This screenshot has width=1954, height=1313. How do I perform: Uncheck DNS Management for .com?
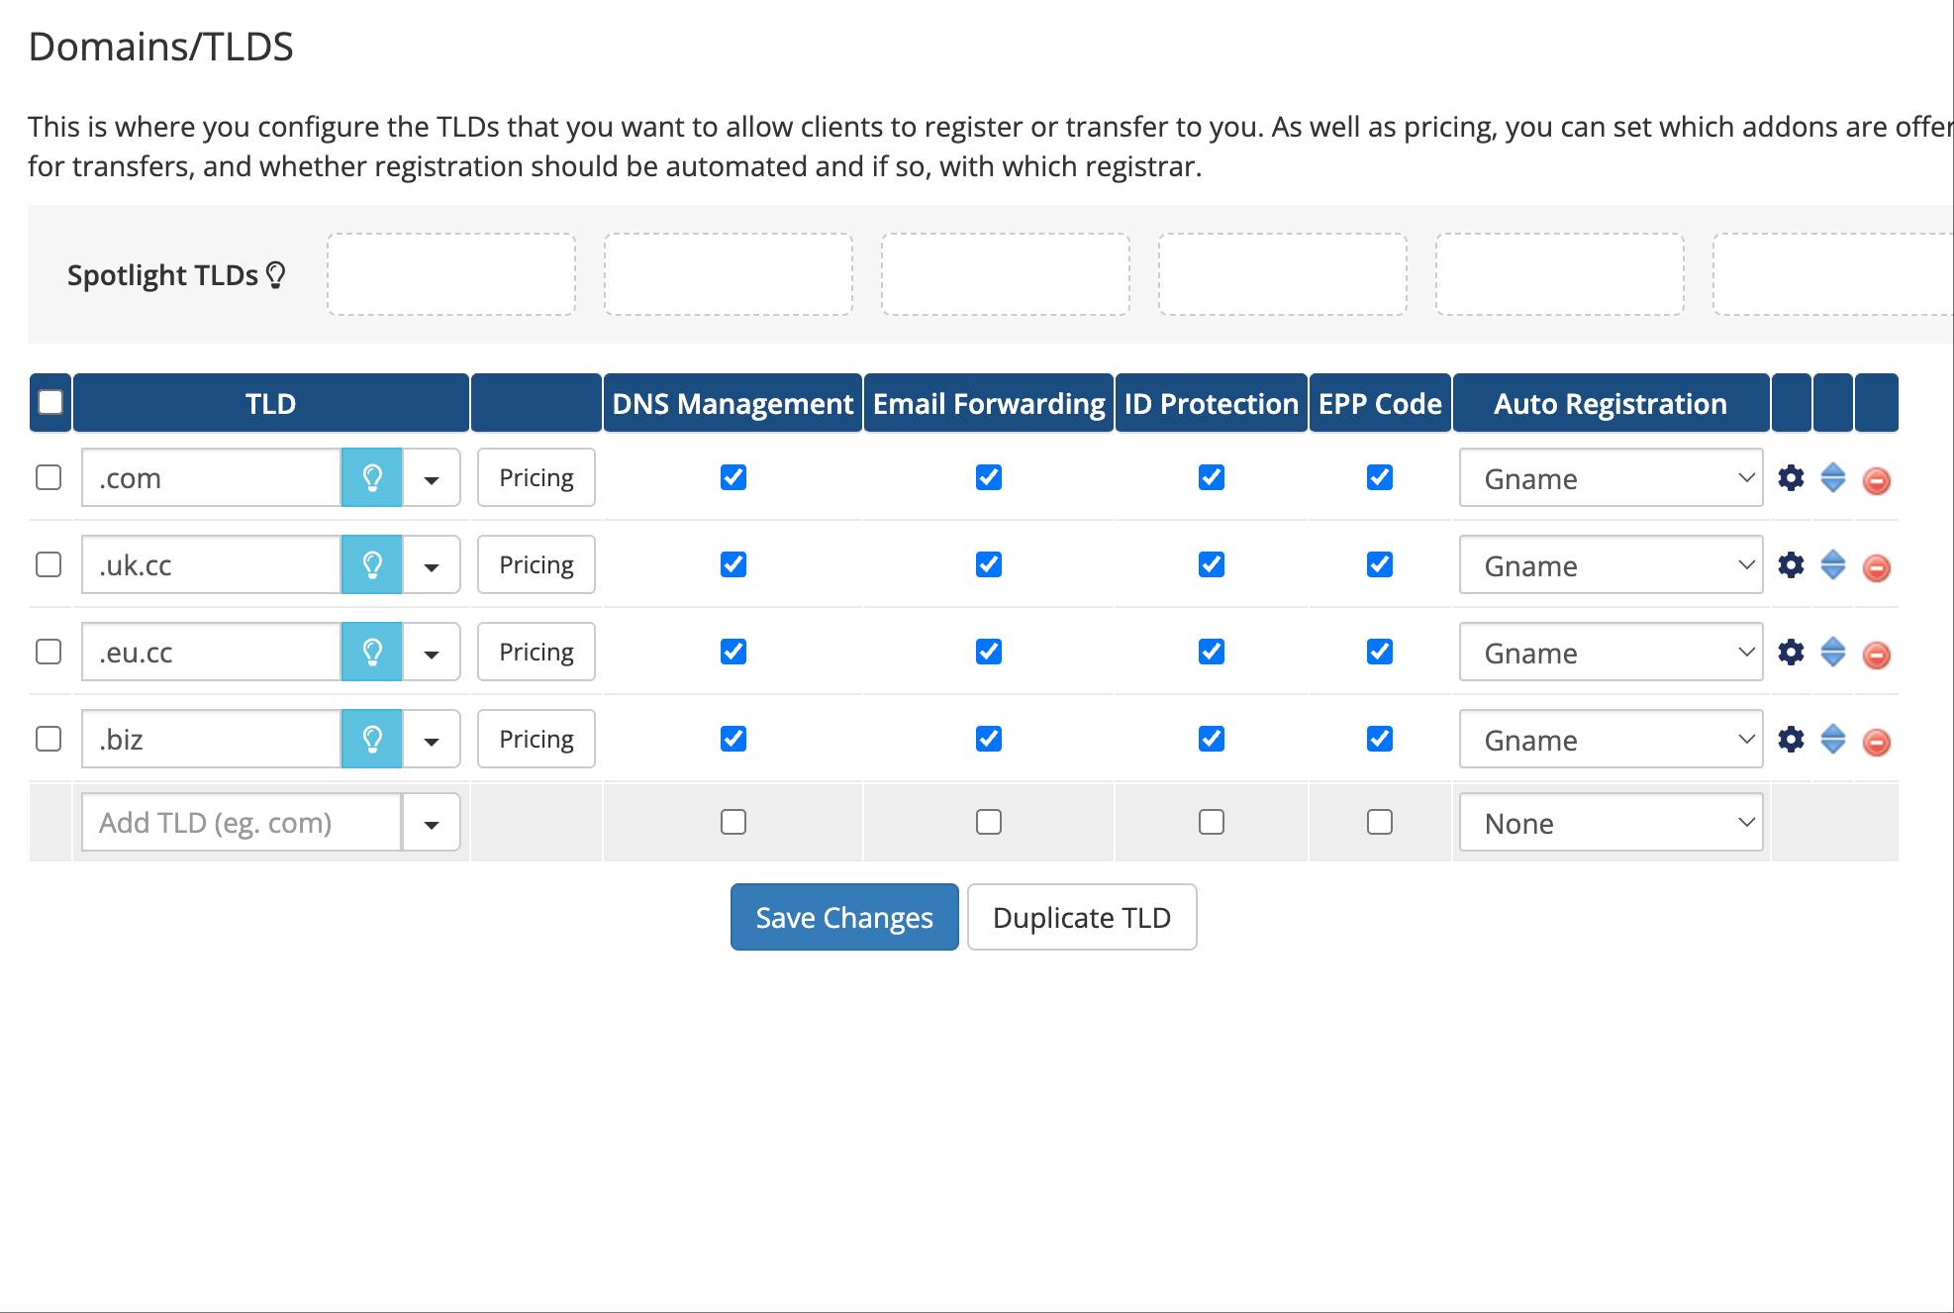click(733, 478)
